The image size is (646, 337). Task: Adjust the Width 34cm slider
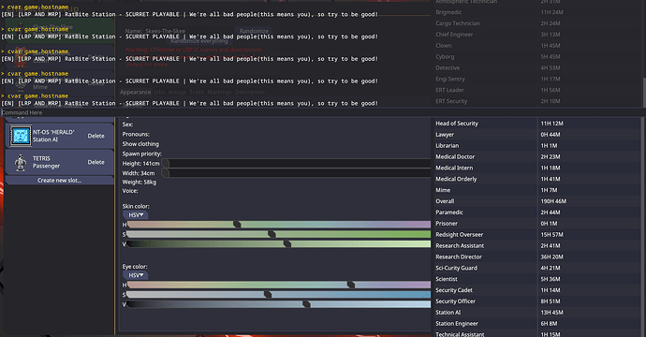pyautogui.click(x=296, y=173)
